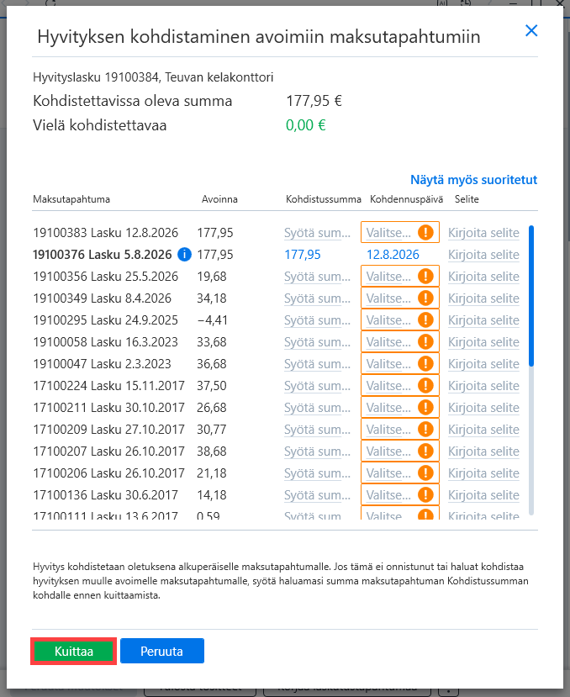570x697 pixels.
Task: Select row text 19100295 Lasku 24.9.2025
Action: [x=105, y=320]
